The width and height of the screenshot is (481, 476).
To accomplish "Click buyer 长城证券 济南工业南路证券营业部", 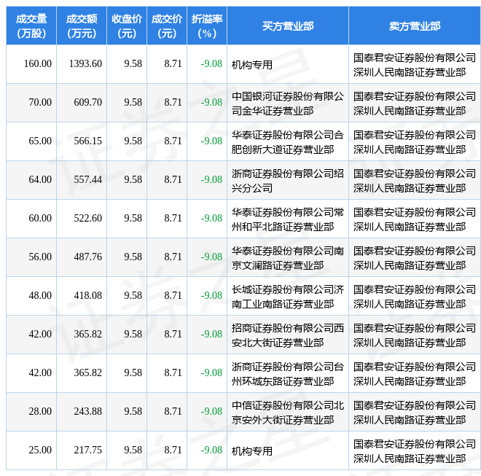I will pyautogui.click(x=288, y=297).
